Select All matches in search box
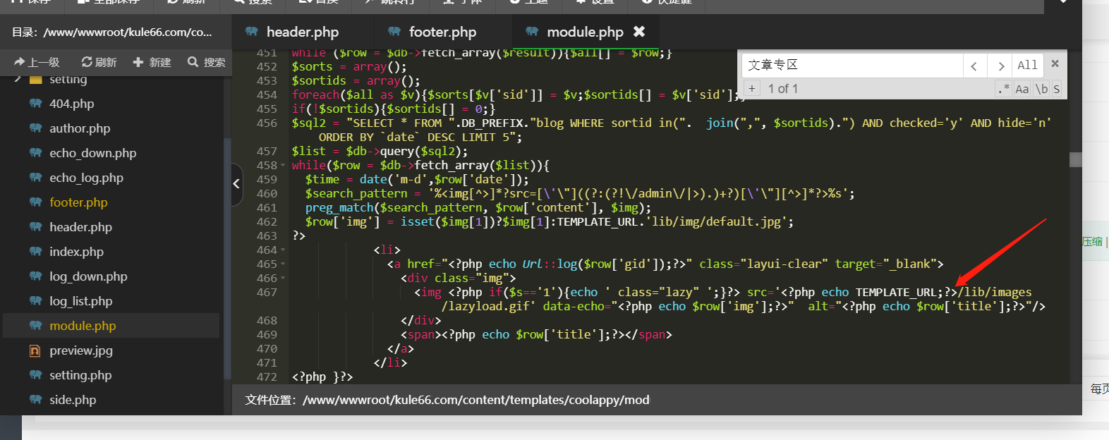 1027,66
